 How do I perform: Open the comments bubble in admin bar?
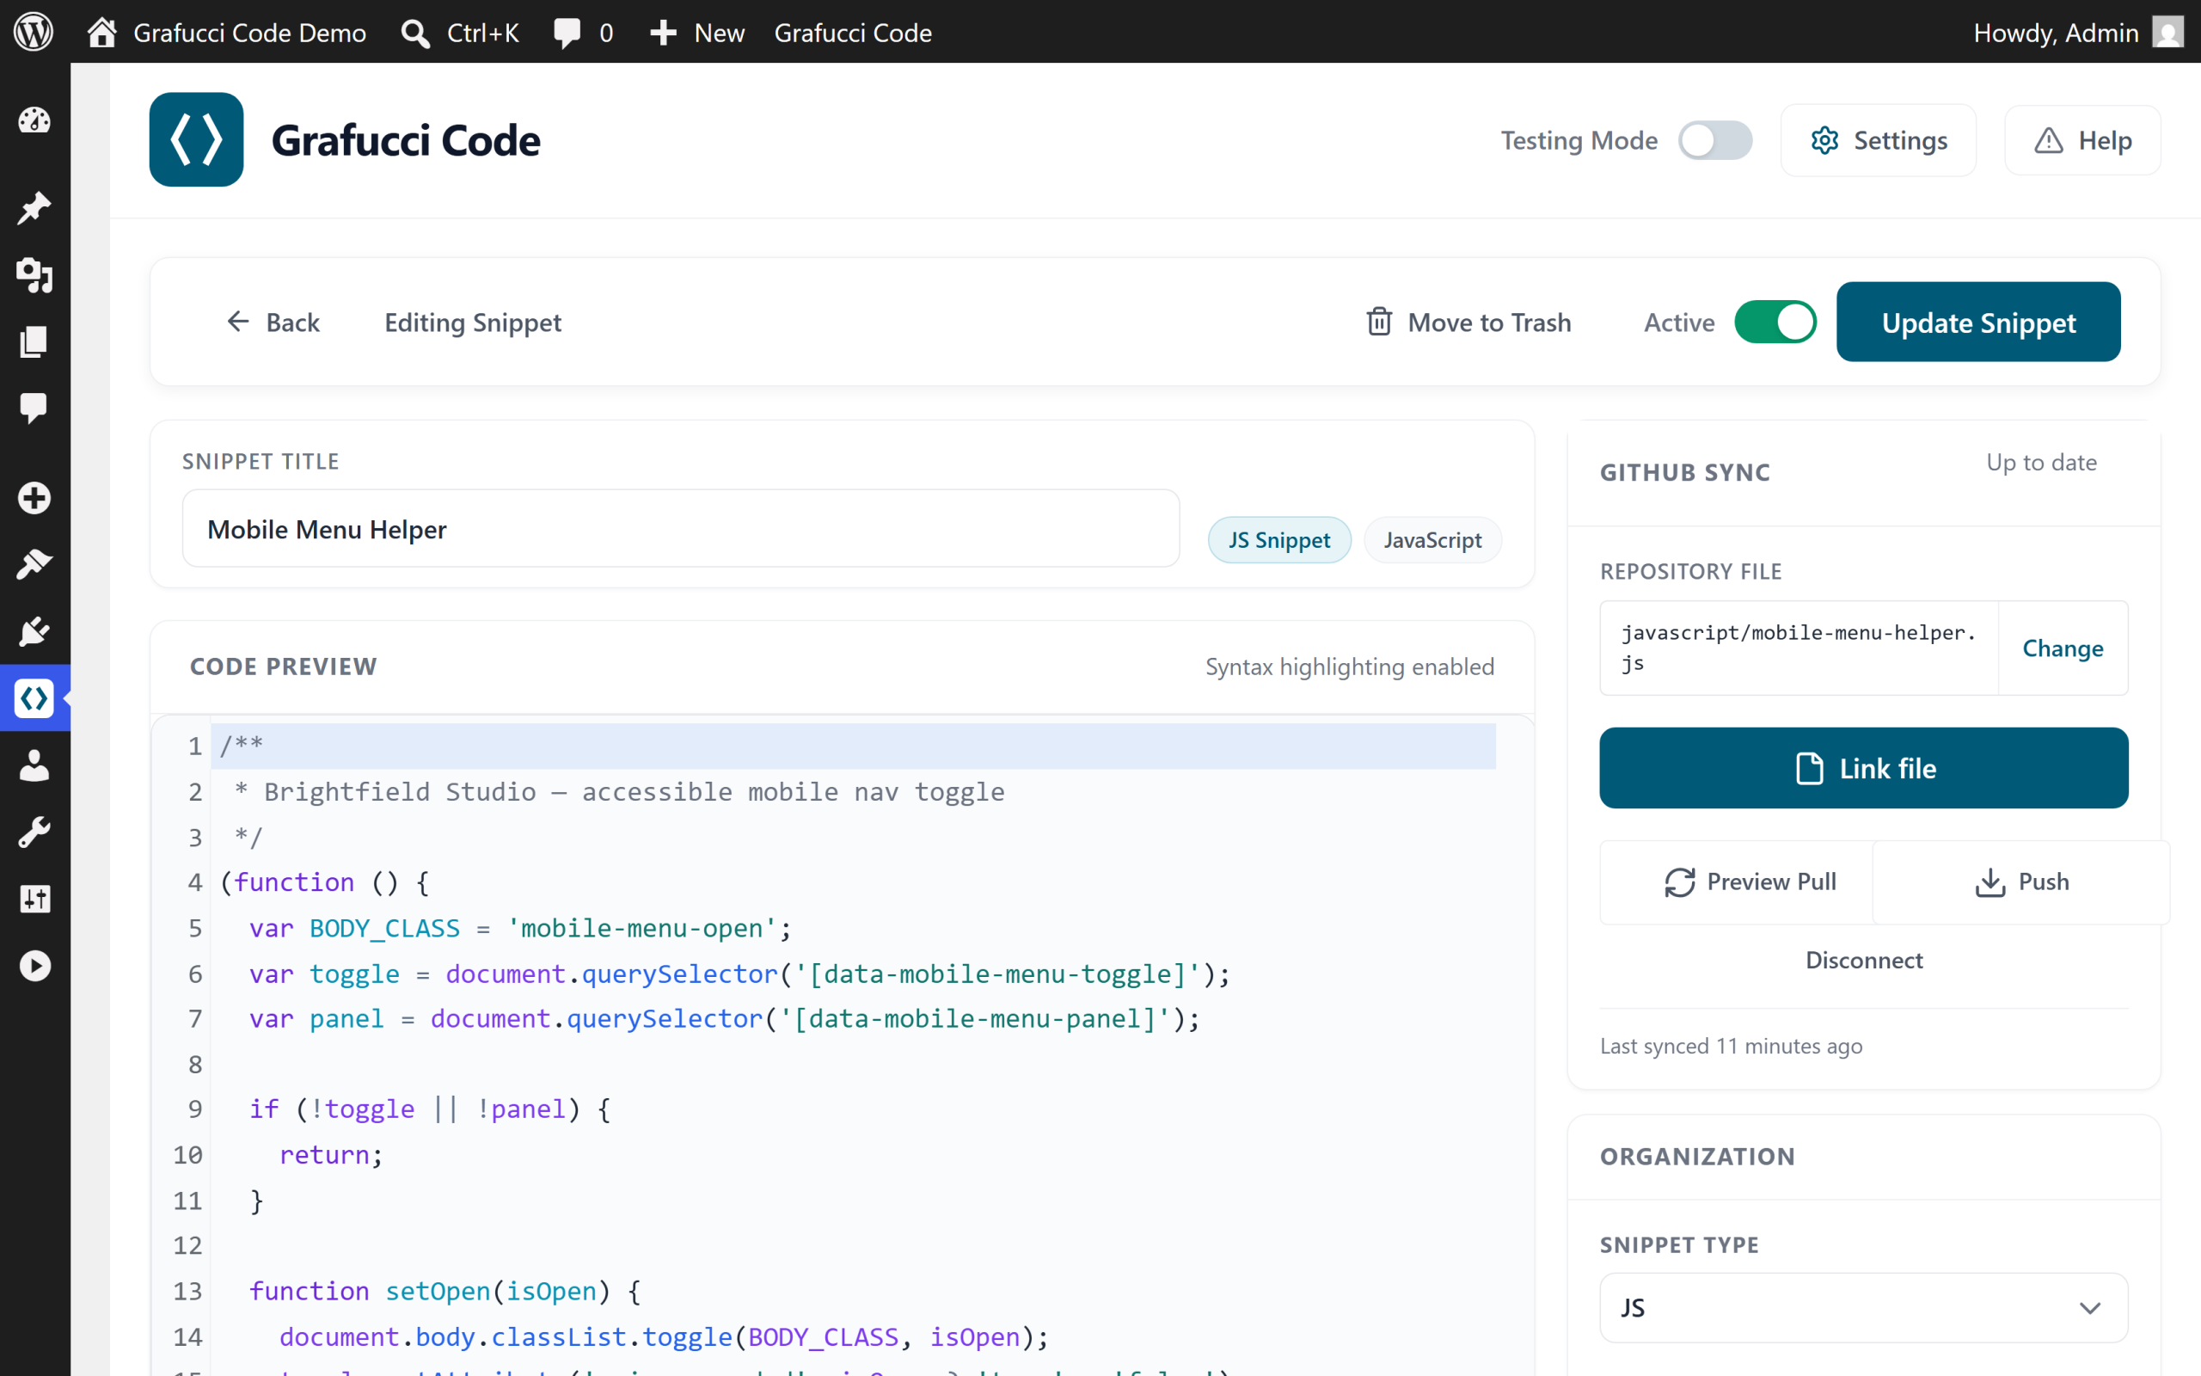[583, 32]
